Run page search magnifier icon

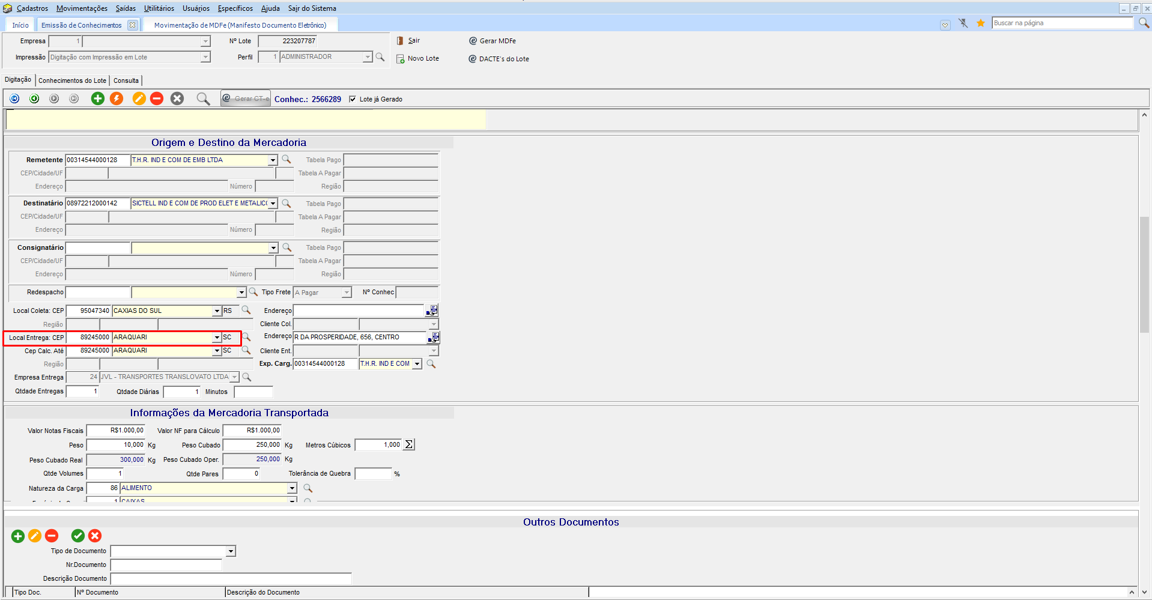click(1144, 23)
